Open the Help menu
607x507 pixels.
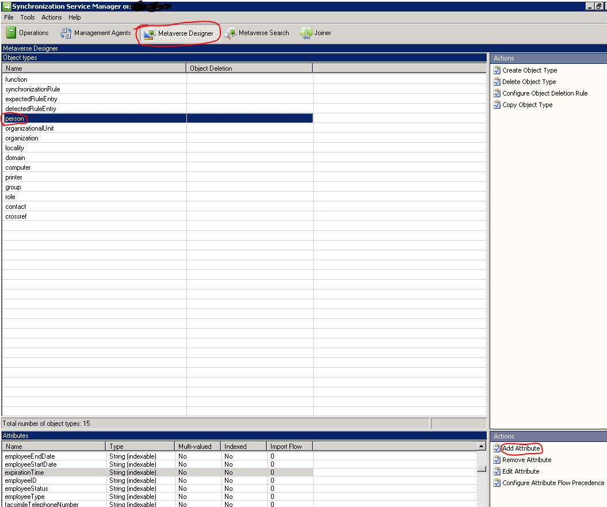74,17
